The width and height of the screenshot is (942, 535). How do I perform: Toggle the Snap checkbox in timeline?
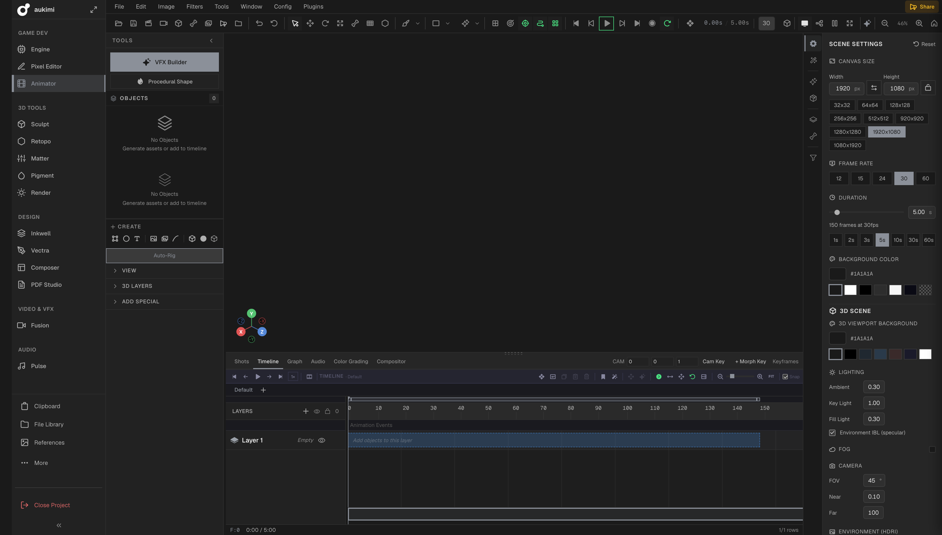pos(785,376)
